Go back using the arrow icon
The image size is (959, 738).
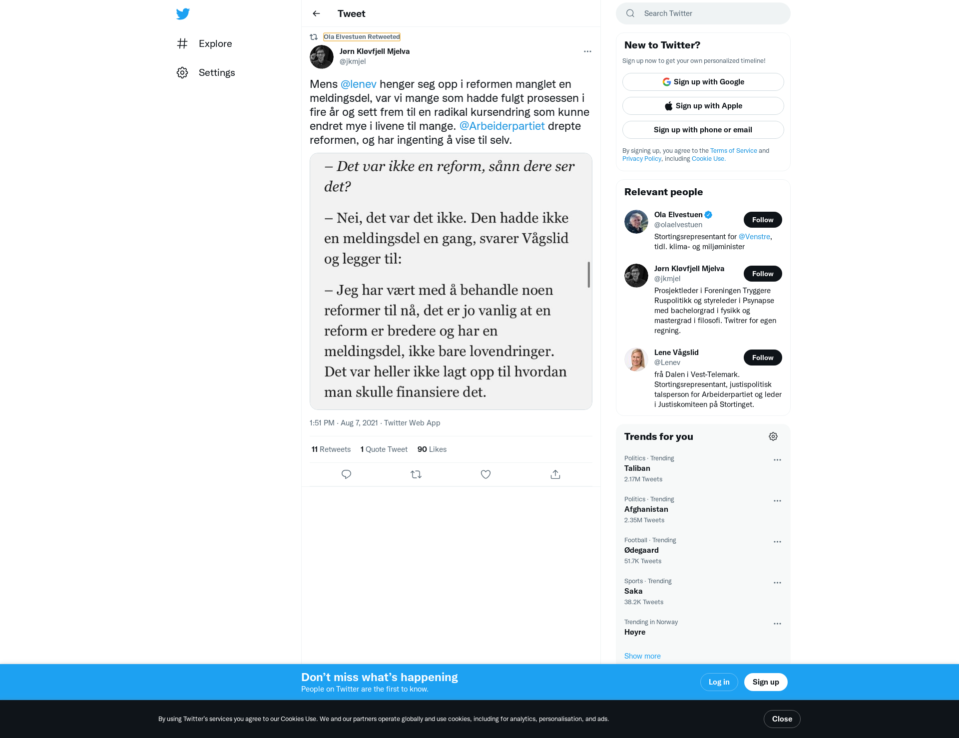(316, 13)
